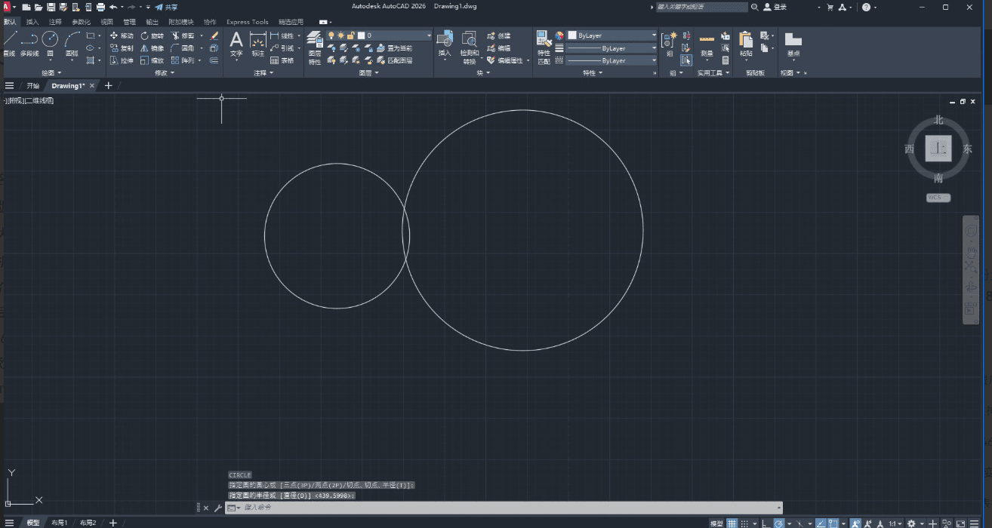
Task: Open the WCS dropdown under ViewCube
Action: point(938,198)
